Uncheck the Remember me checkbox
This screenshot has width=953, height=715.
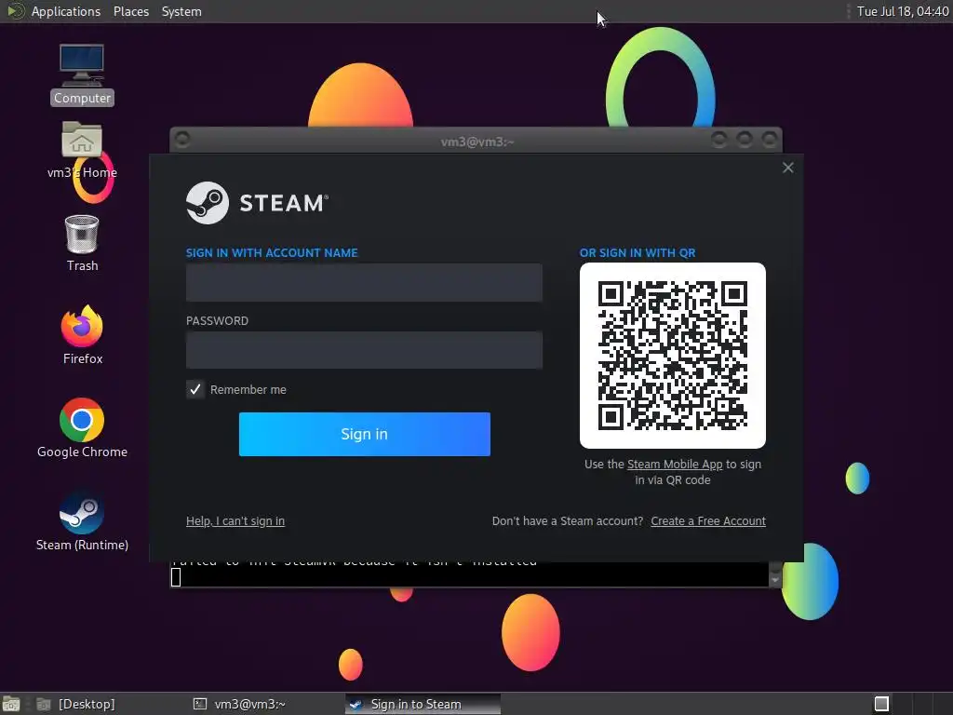195,390
